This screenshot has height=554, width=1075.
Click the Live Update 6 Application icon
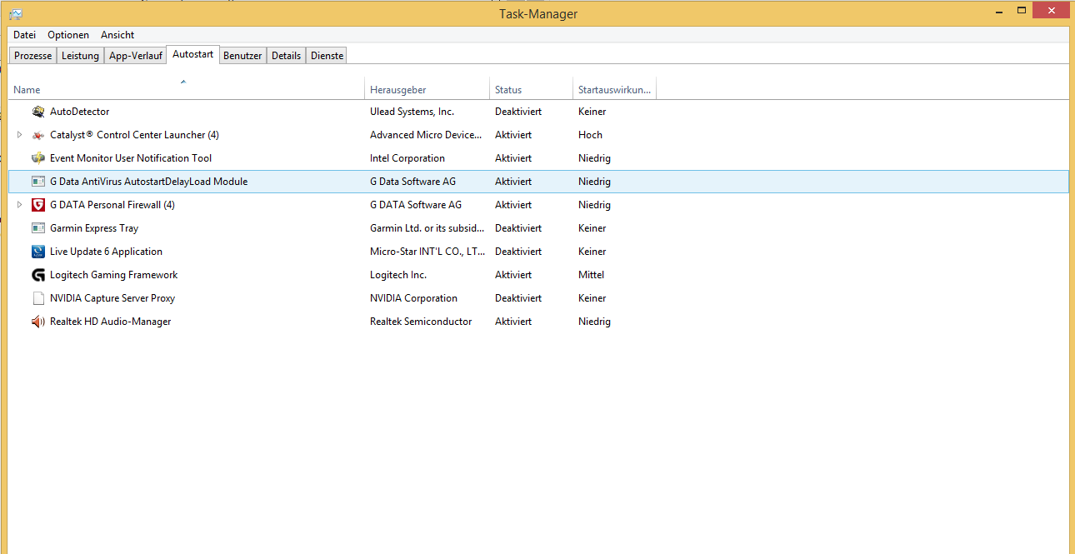coord(37,252)
